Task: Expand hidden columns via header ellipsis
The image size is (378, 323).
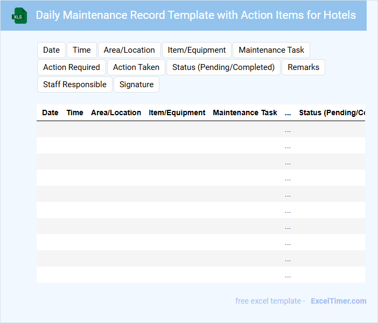Action: point(288,113)
